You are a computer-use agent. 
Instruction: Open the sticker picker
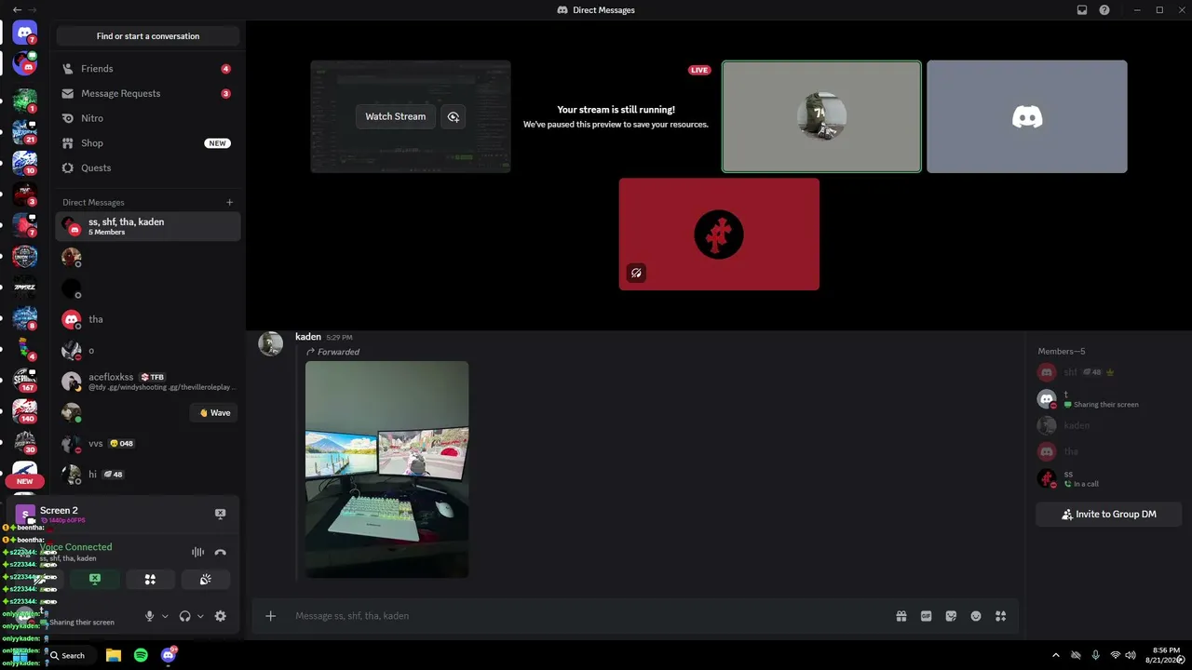point(951,616)
